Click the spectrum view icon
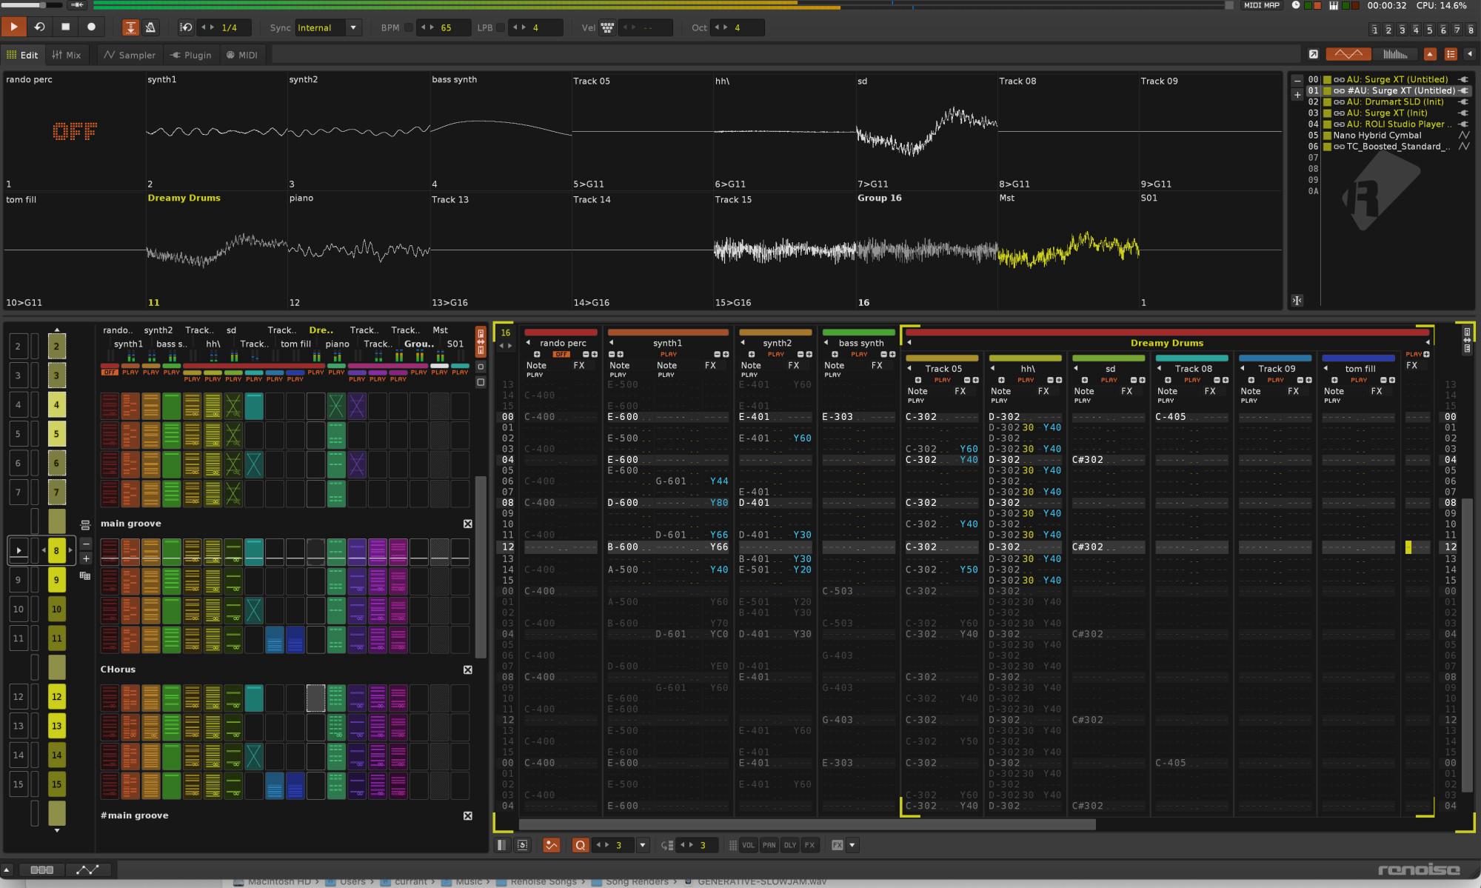 (x=1394, y=54)
